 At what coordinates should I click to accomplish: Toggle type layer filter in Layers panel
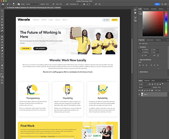pos(155,84)
